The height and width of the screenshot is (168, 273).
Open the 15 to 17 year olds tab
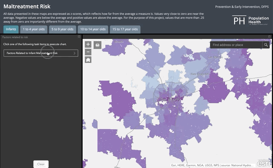tap(125, 29)
